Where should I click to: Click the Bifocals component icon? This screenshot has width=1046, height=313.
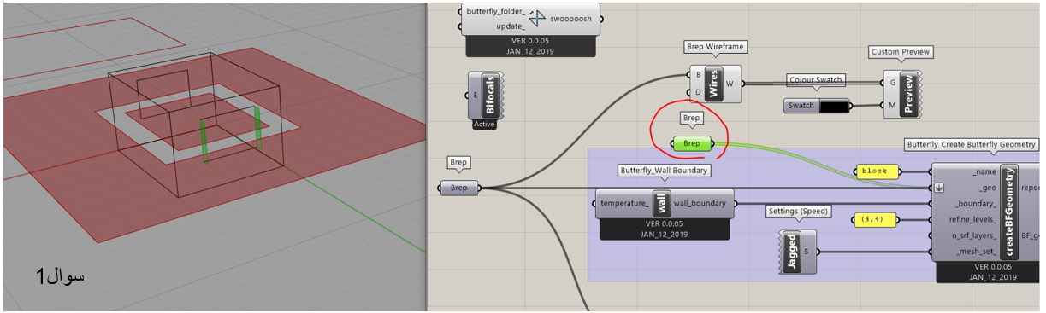pyautogui.click(x=491, y=96)
